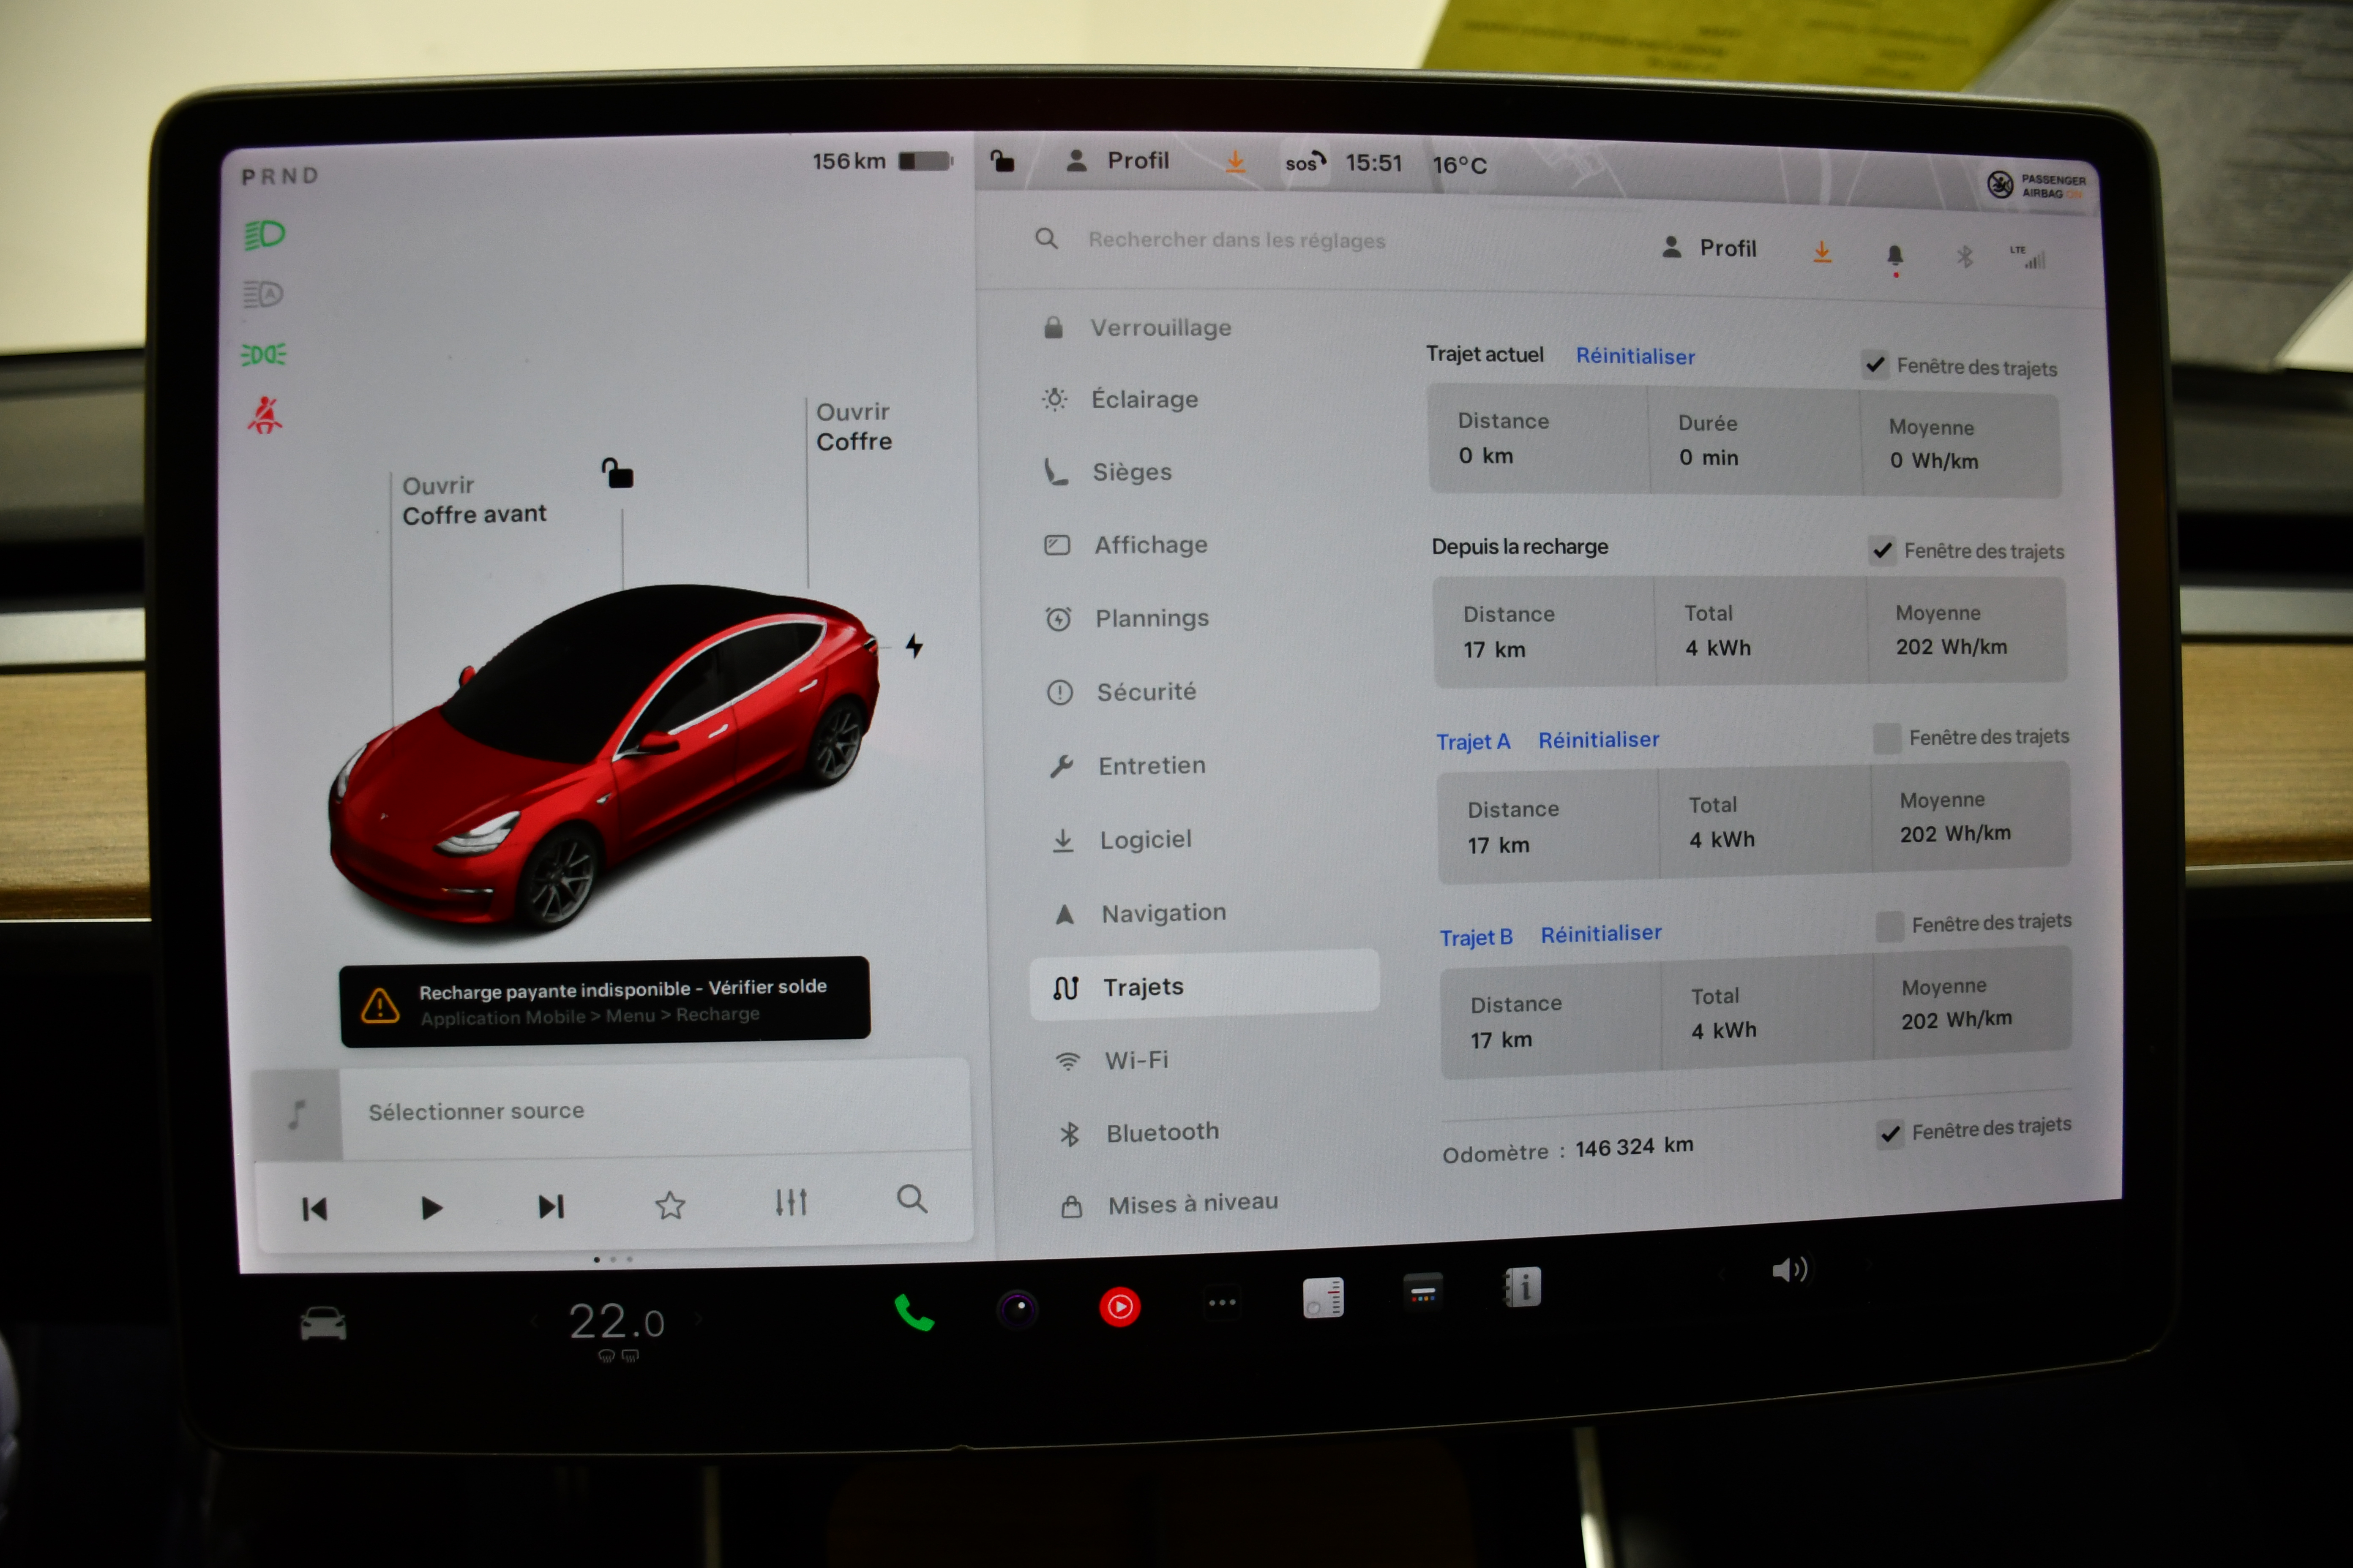2353x1568 pixels.
Task: Open the Profil dropdown in top status bar
Action: (x=1117, y=160)
